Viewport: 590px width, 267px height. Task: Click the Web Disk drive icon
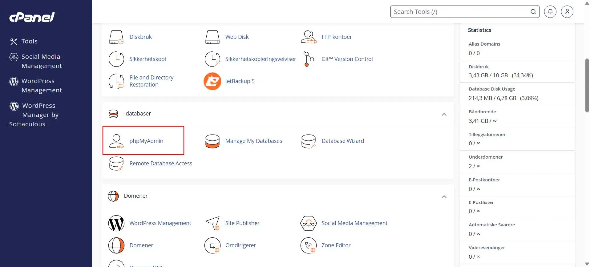pos(212,37)
